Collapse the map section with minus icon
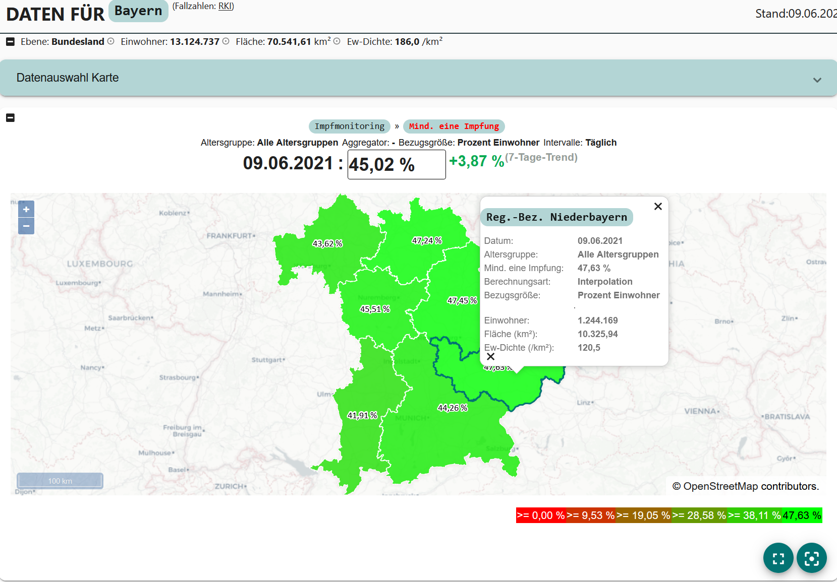The height and width of the screenshot is (582, 837). [x=10, y=118]
